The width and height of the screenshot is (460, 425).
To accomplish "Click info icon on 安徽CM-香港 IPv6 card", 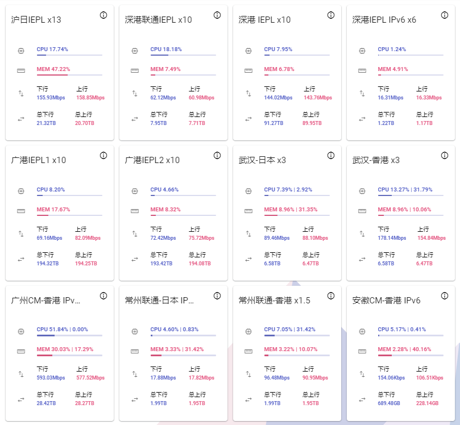I will [444, 296].
